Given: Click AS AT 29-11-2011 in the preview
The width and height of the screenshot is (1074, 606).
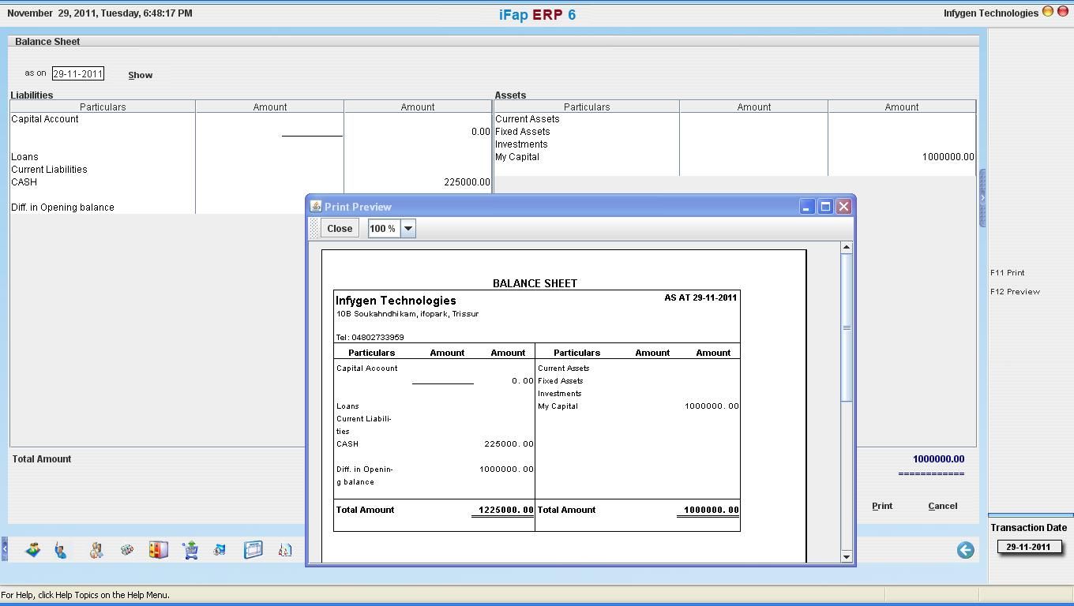Looking at the screenshot, I should point(700,298).
